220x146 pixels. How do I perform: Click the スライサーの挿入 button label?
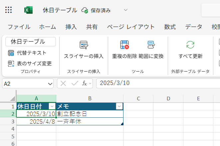coord(84,56)
